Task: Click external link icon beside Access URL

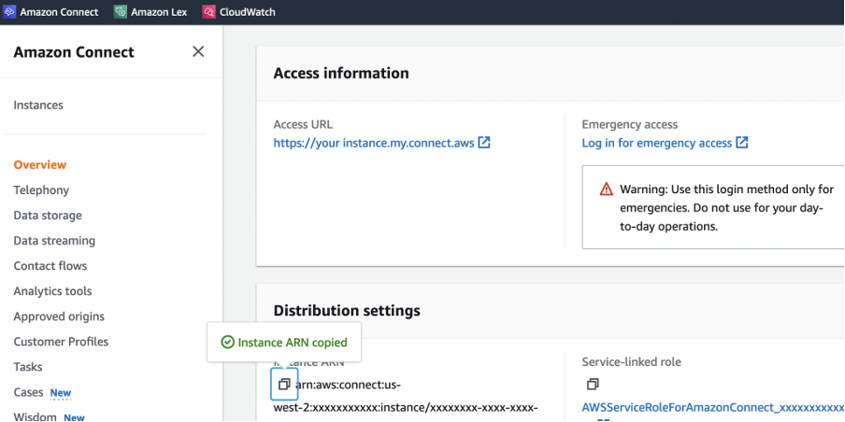Action: click(484, 143)
